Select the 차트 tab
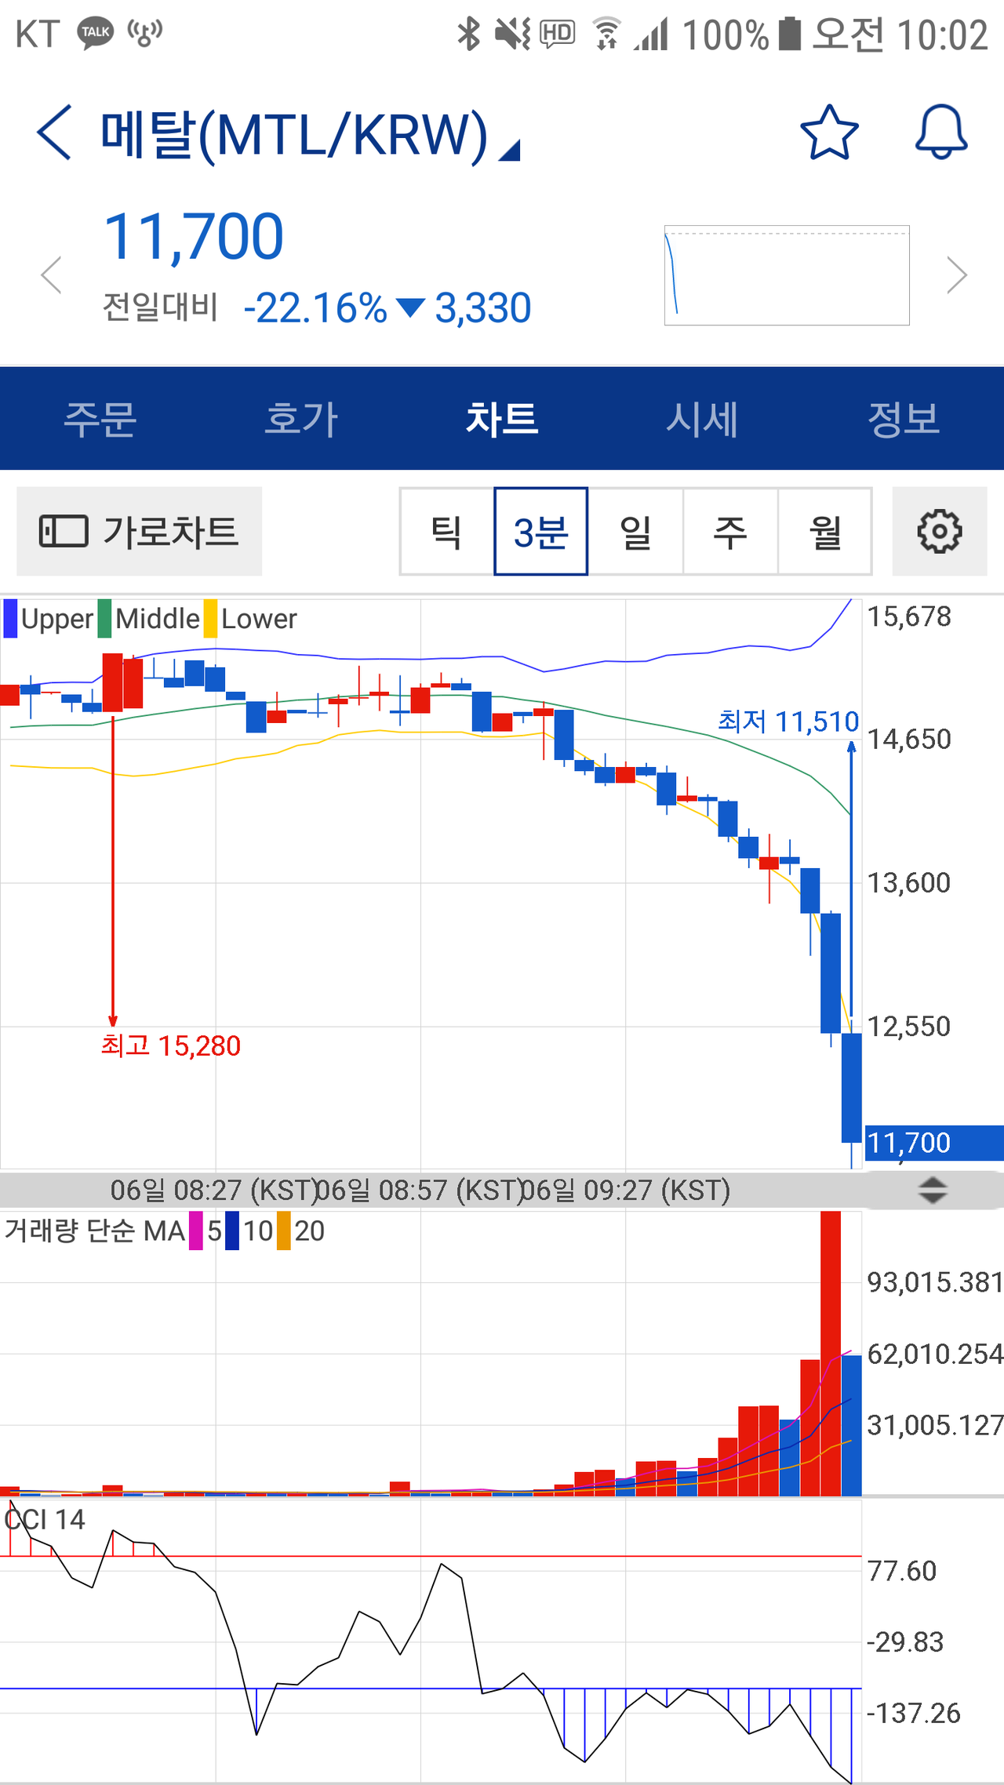1004x1785 pixels. pos(502,419)
